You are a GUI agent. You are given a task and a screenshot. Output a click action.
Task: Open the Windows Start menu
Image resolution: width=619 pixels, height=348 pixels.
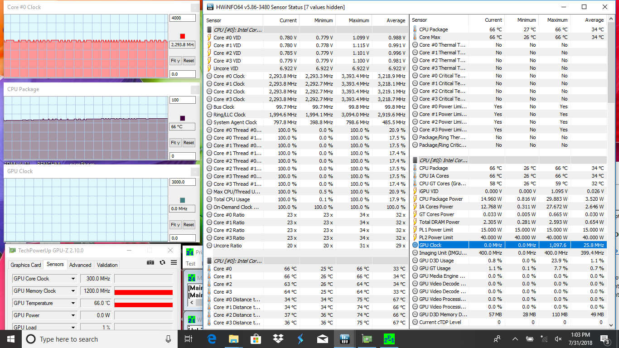point(10,339)
